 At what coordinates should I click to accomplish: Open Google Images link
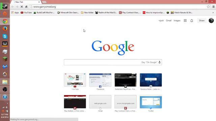pos(177,21)
